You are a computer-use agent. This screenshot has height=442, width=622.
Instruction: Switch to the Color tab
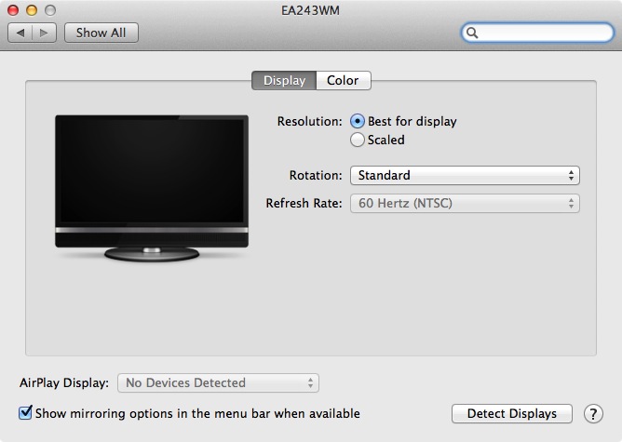pos(344,80)
